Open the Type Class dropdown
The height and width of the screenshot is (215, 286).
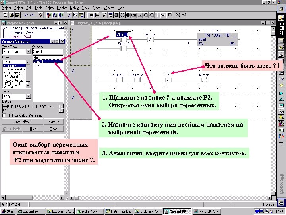(x=28, y=52)
